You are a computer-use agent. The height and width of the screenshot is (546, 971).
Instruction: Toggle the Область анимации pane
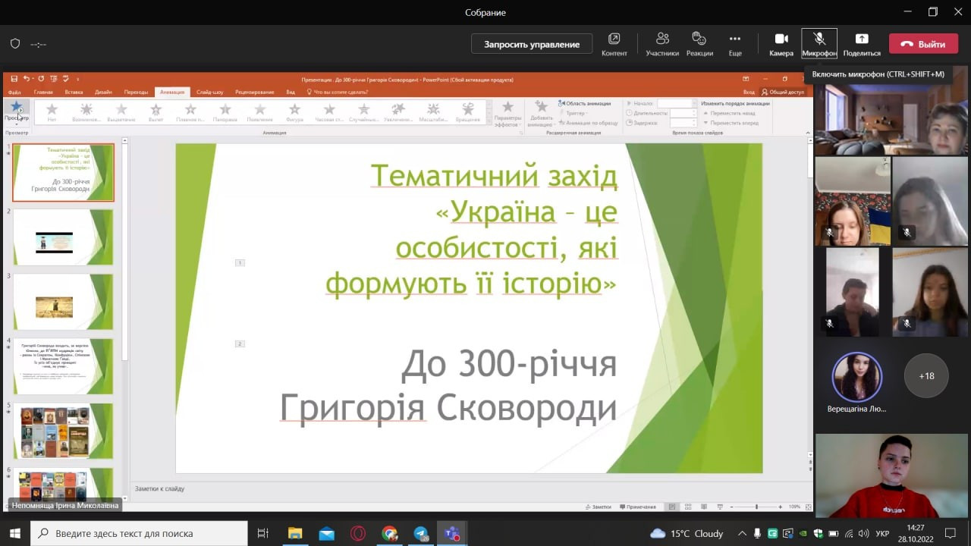tap(585, 104)
